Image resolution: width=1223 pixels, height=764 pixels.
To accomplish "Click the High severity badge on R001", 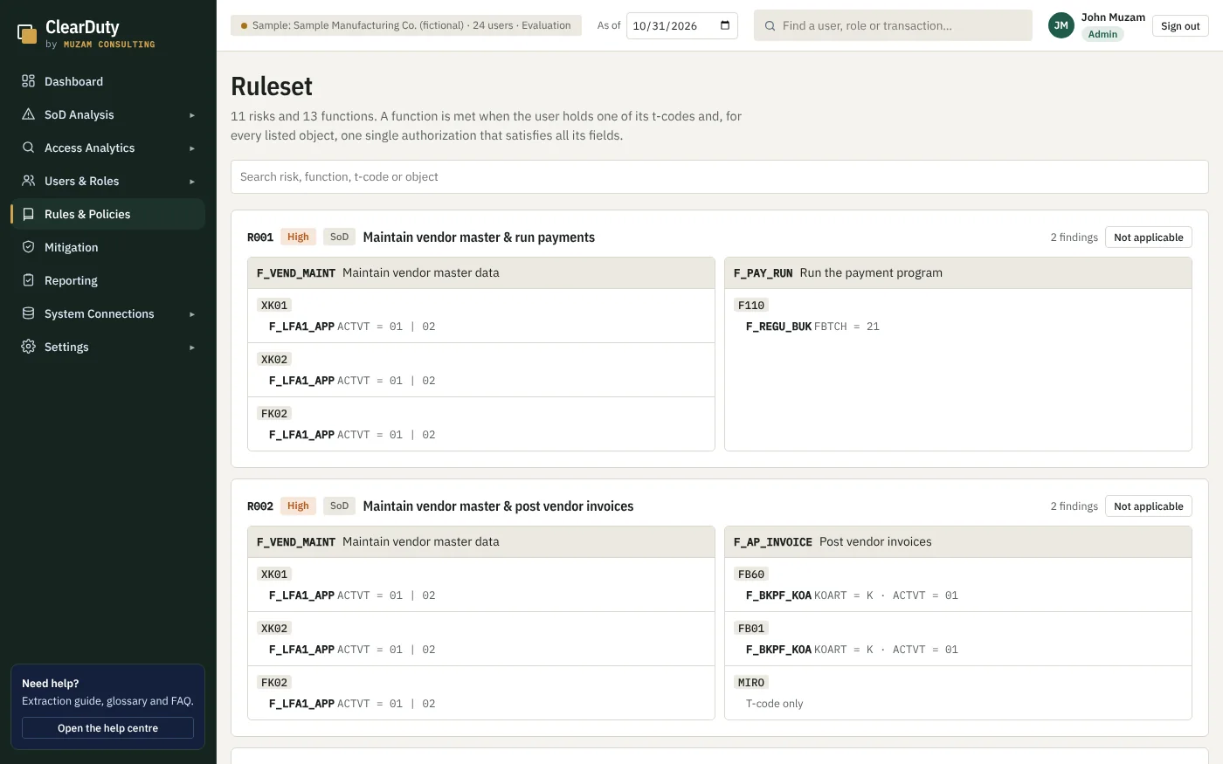I will (x=298, y=237).
